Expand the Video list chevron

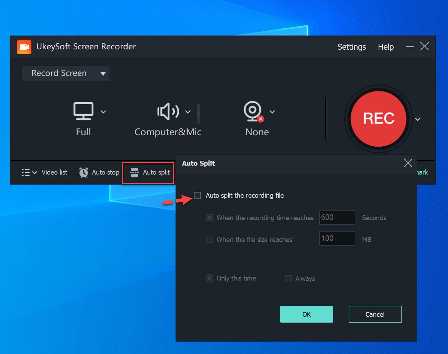pyautogui.click(x=34, y=173)
